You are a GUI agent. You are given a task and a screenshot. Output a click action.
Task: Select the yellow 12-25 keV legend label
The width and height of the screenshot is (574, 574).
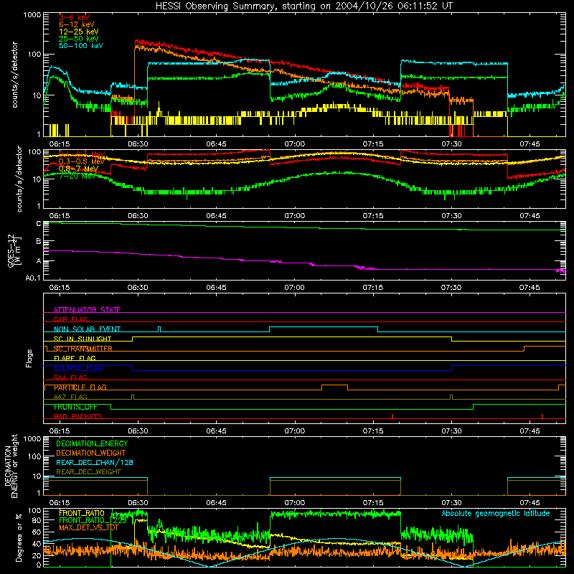coord(79,32)
